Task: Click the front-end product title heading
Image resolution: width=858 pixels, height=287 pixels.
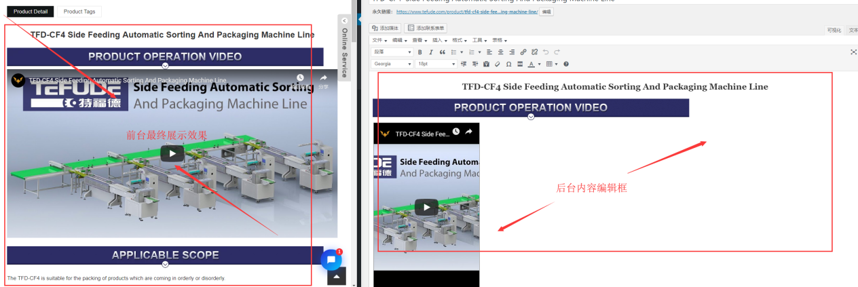Action: click(x=172, y=35)
